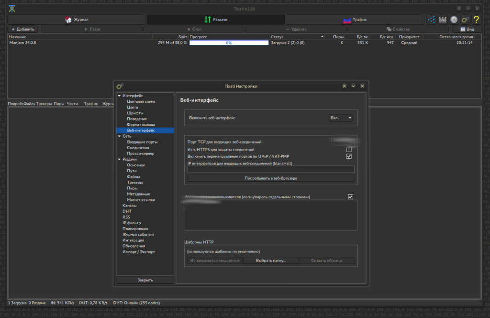Click the user credentials text area
Viewport: 490px width, 318px height.
click(271, 215)
